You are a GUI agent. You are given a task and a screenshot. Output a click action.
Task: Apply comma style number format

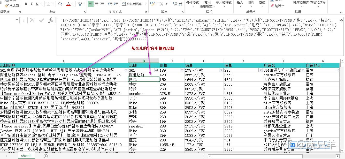click(x=167, y=4)
